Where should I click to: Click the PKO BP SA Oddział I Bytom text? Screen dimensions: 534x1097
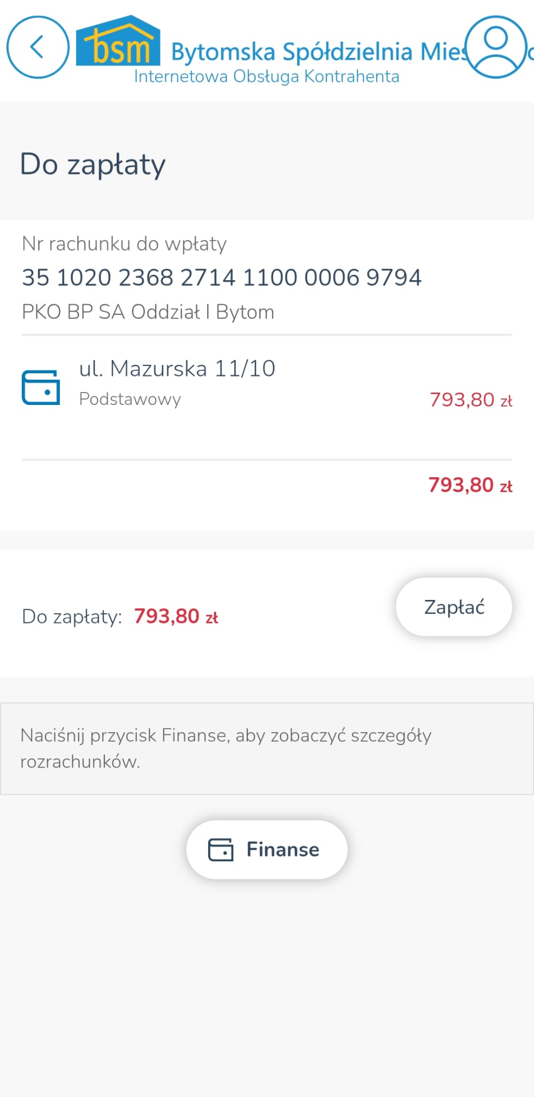coord(148,312)
